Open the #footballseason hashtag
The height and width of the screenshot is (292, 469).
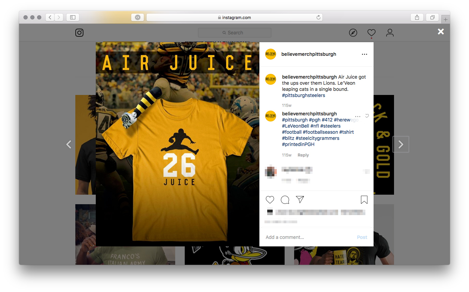point(320,132)
